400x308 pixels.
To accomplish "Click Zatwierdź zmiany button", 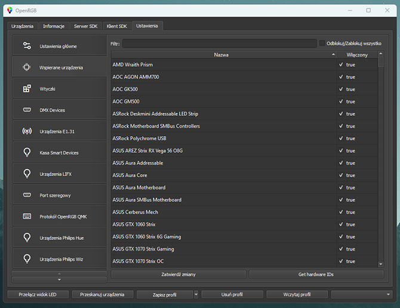I will [179, 275].
